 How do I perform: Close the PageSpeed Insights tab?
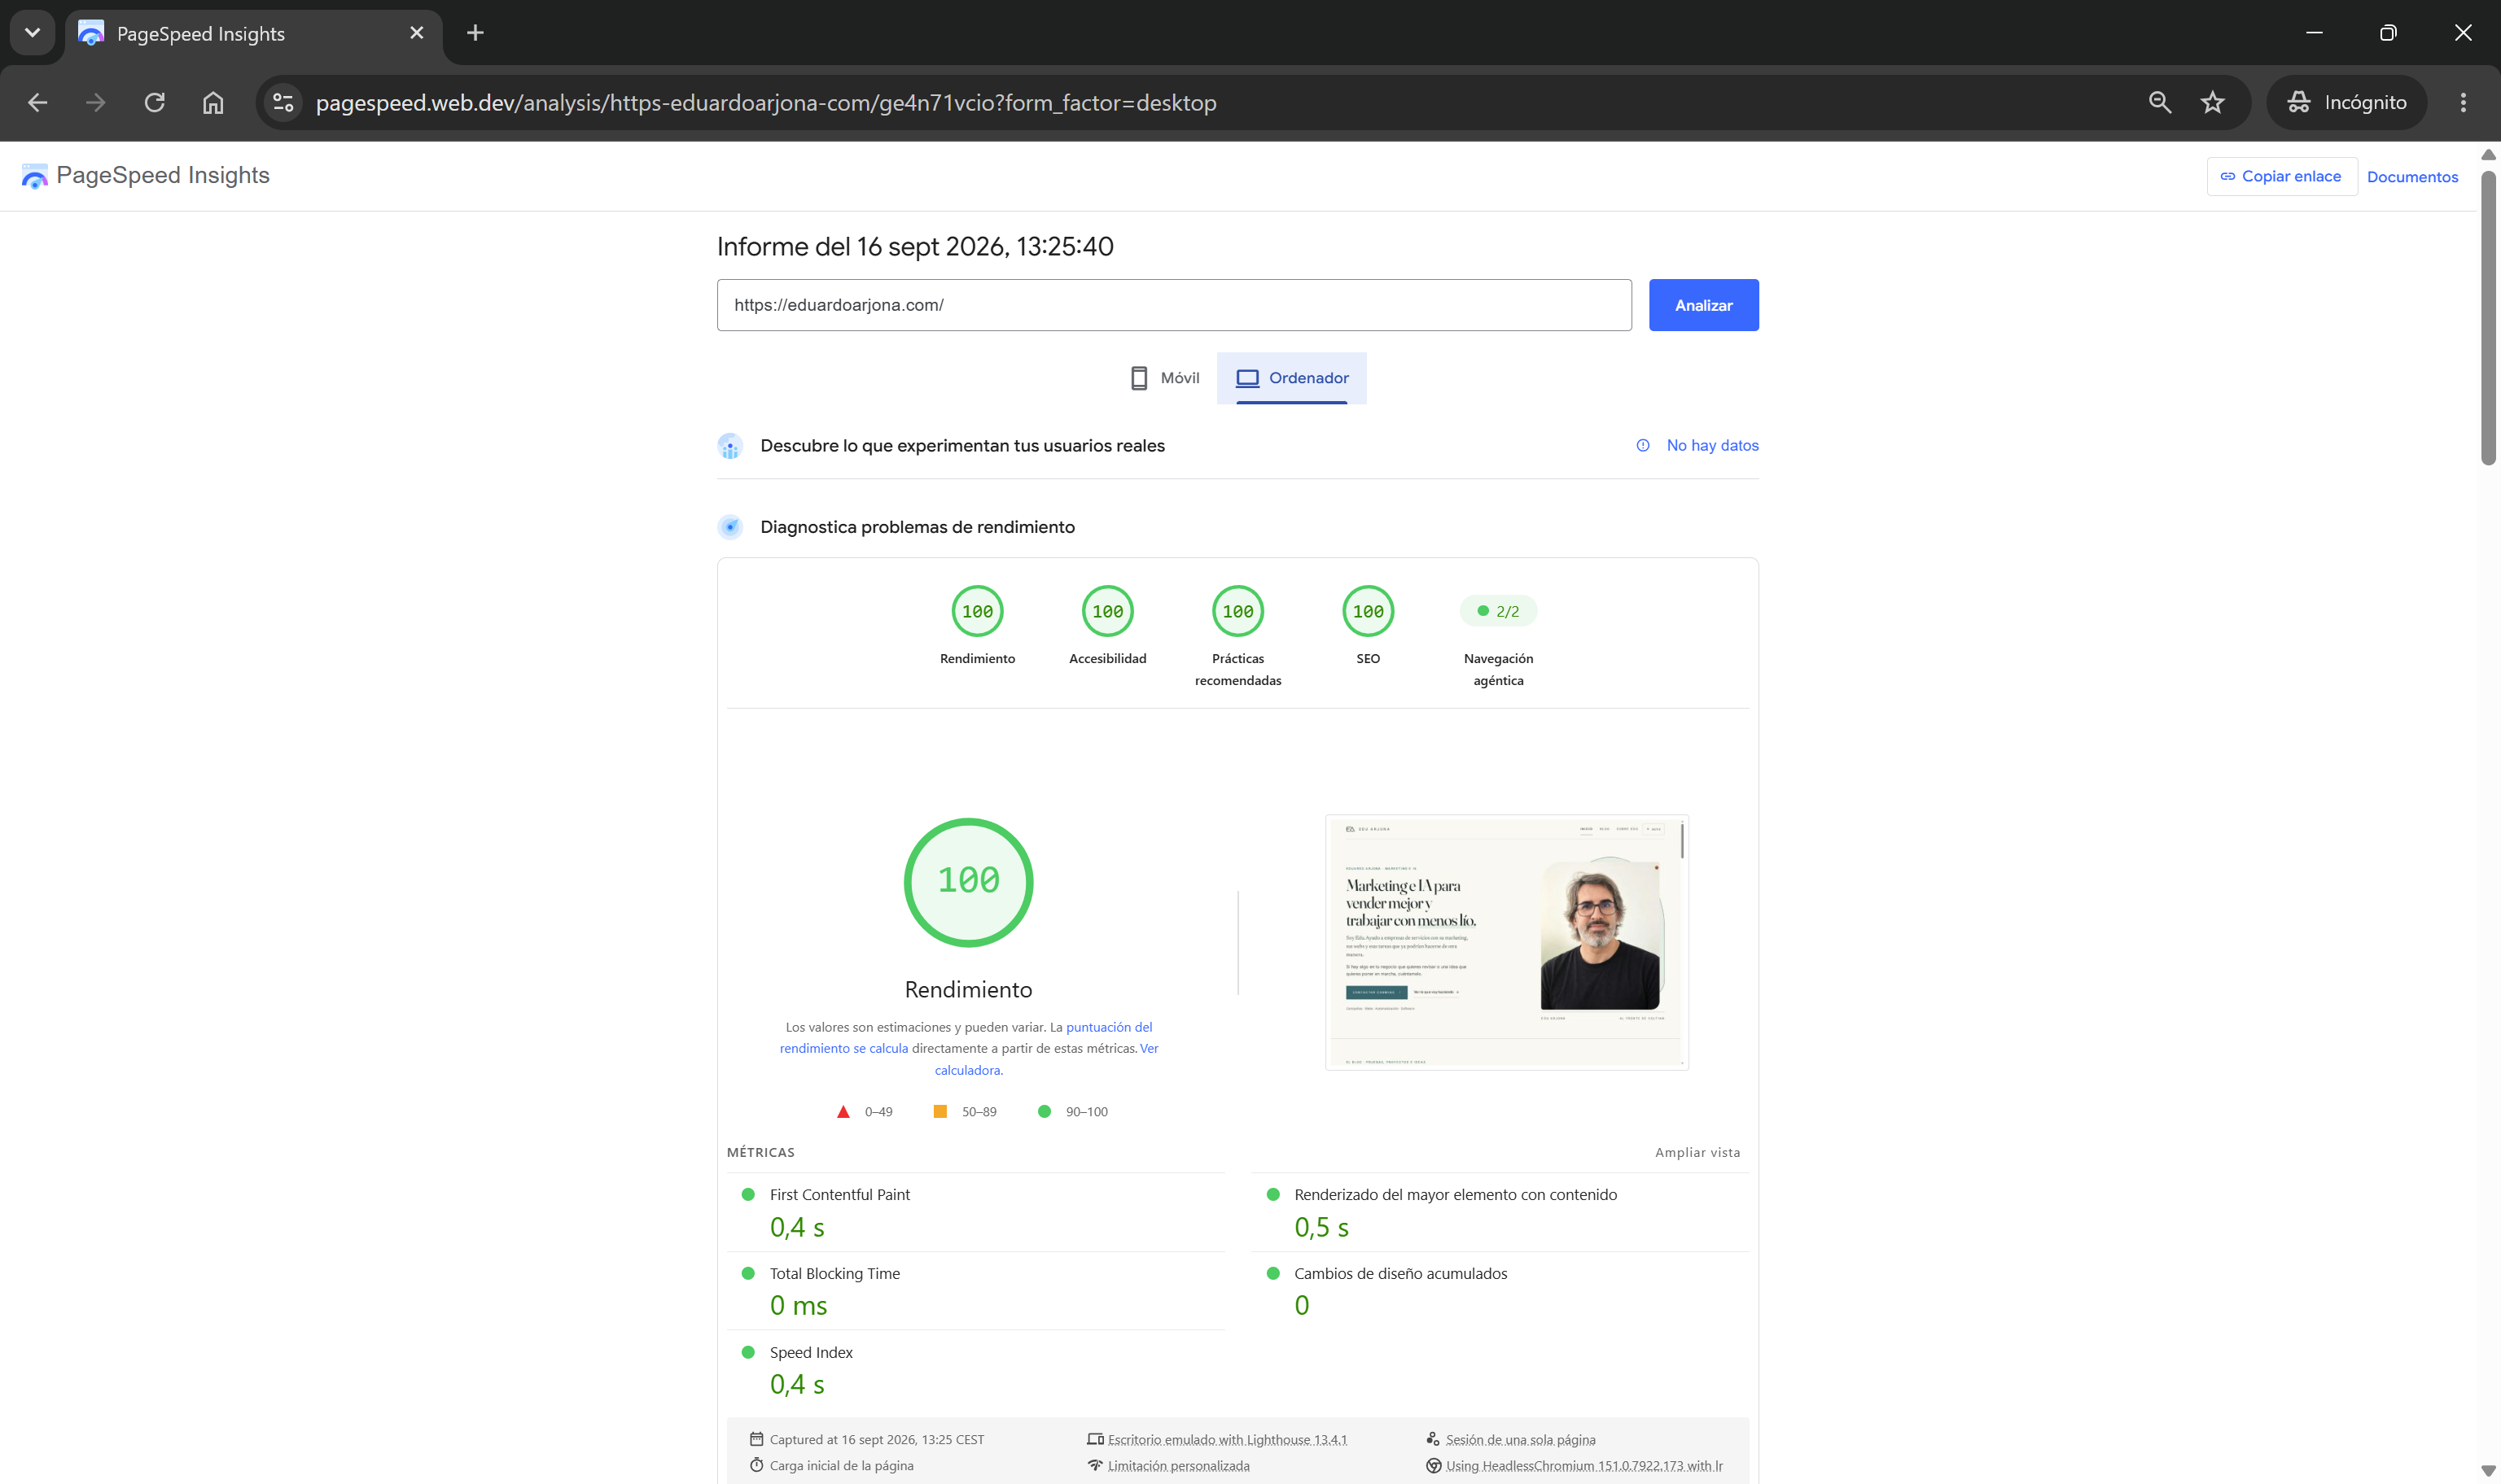click(x=417, y=33)
